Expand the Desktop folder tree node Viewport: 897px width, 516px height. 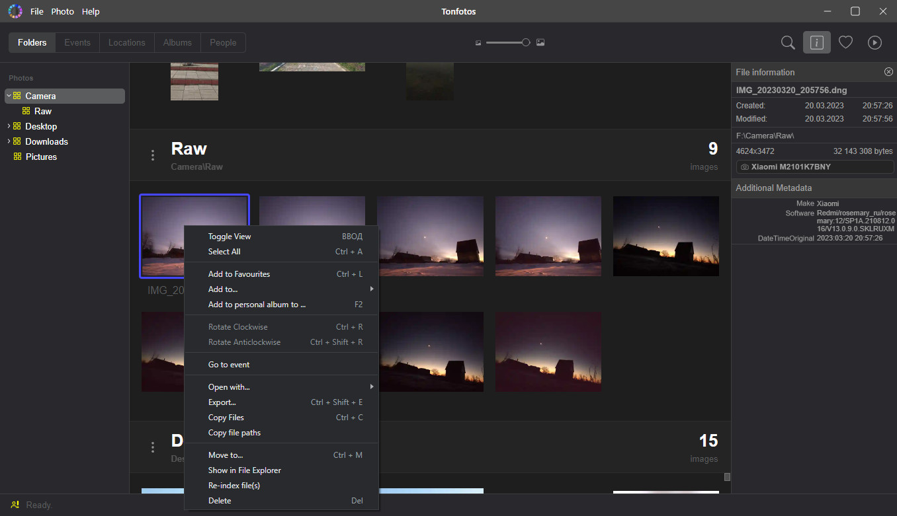9,126
